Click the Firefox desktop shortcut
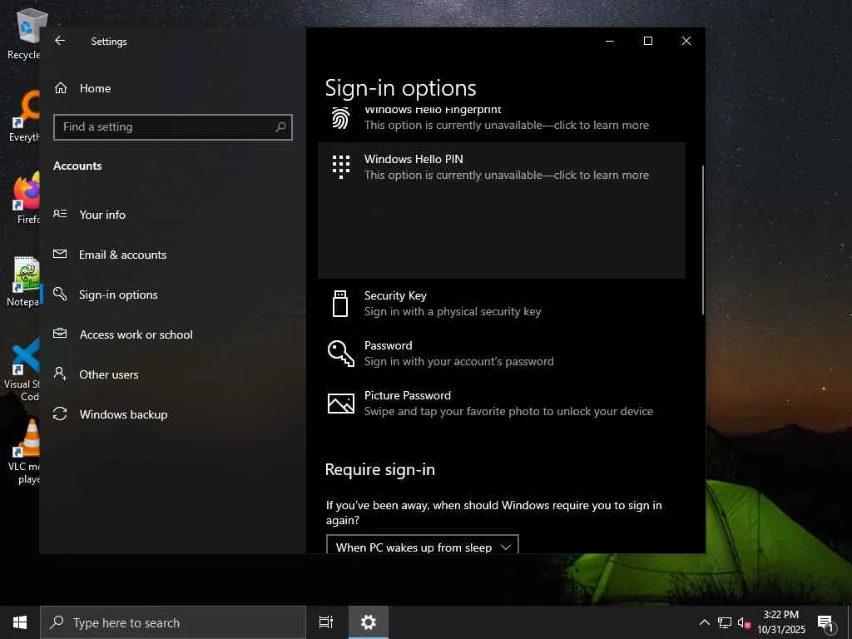The width and height of the screenshot is (852, 639). click(x=26, y=199)
